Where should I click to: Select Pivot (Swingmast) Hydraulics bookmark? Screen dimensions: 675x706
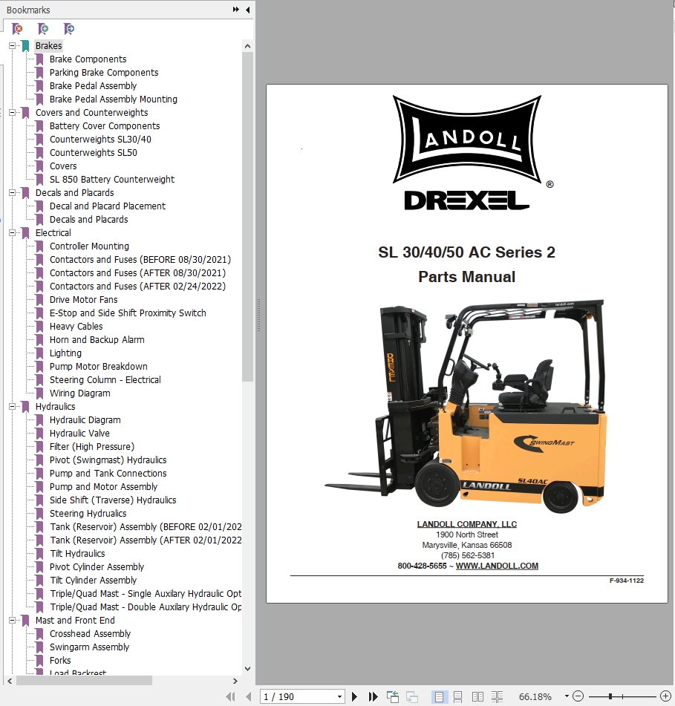click(108, 460)
